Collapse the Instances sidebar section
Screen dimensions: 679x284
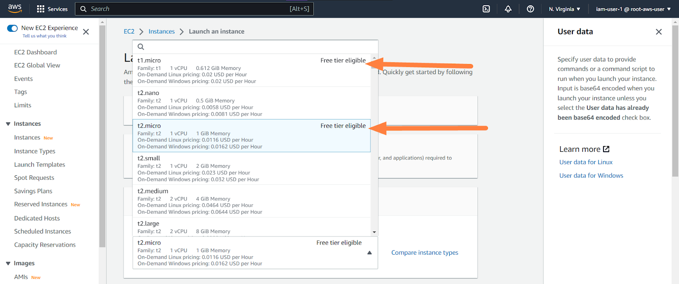pos(8,124)
